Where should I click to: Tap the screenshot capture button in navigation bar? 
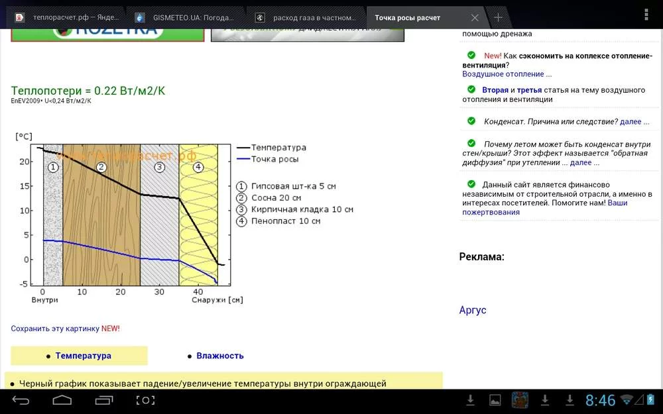pos(145,399)
